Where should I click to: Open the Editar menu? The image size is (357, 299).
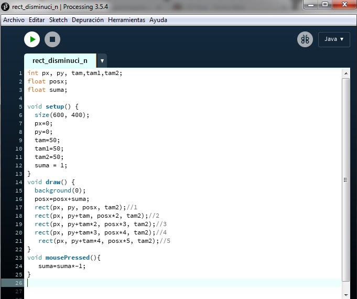(37, 20)
